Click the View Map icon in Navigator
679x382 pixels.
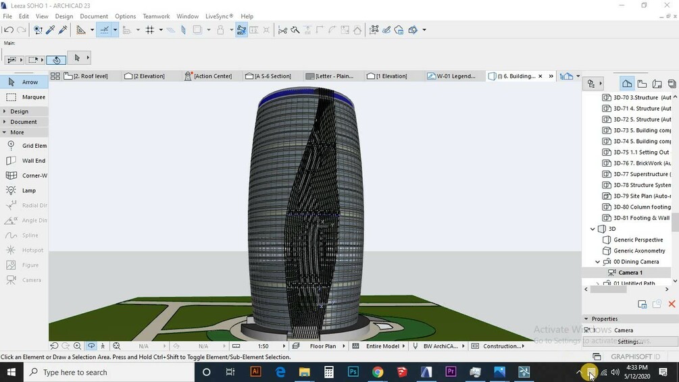[x=643, y=84]
